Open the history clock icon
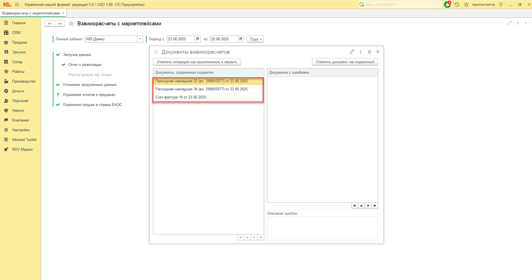Image resolution: width=532 pixels, height=280 pixels. (457, 4)
